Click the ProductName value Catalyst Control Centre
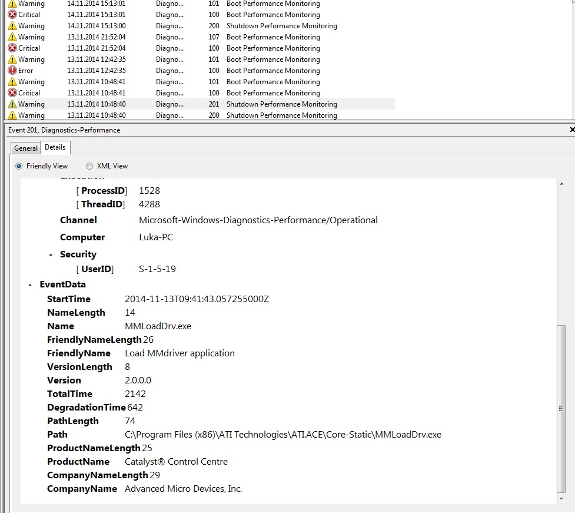The height and width of the screenshot is (513, 575). [x=176, y=462]
